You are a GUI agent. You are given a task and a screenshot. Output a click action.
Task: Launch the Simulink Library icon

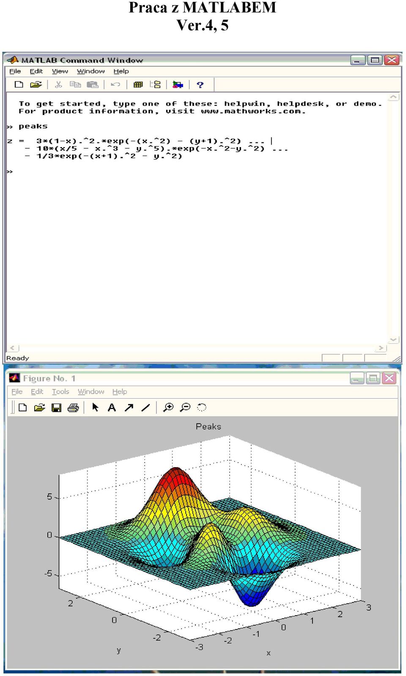point(178,85)
